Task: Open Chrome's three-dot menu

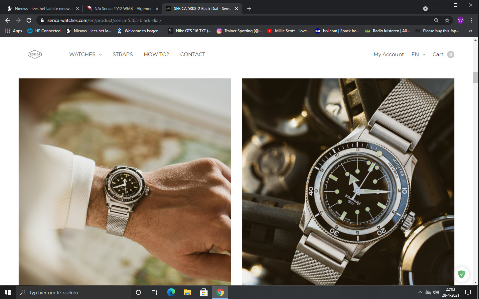Action: pos(471,20)
